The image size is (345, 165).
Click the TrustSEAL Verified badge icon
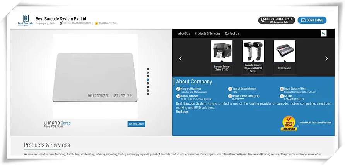96,23
